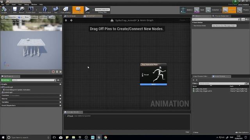Screen dimensions: 250x140
Task: Open the Help menu
Action: (x=41, y=4)
